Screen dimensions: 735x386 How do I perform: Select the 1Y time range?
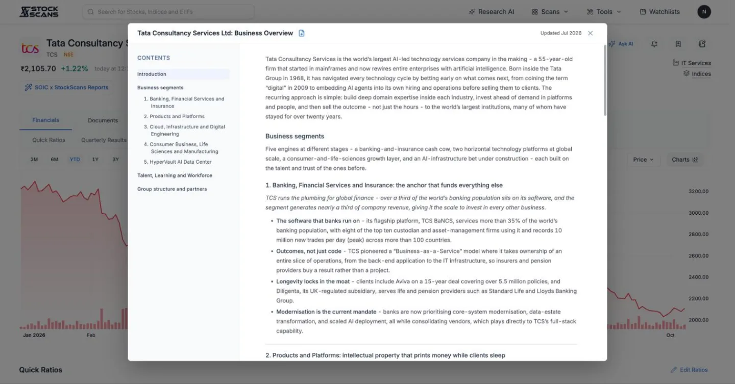tap(95, 160)
